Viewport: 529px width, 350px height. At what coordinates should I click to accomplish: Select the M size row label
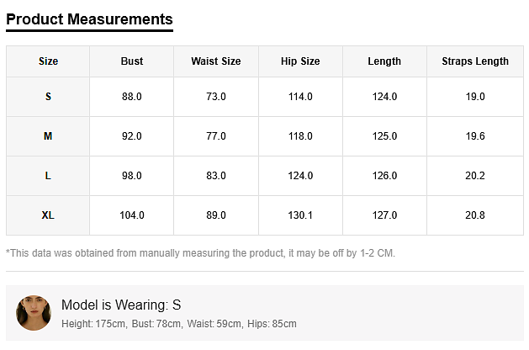point(48,136)
